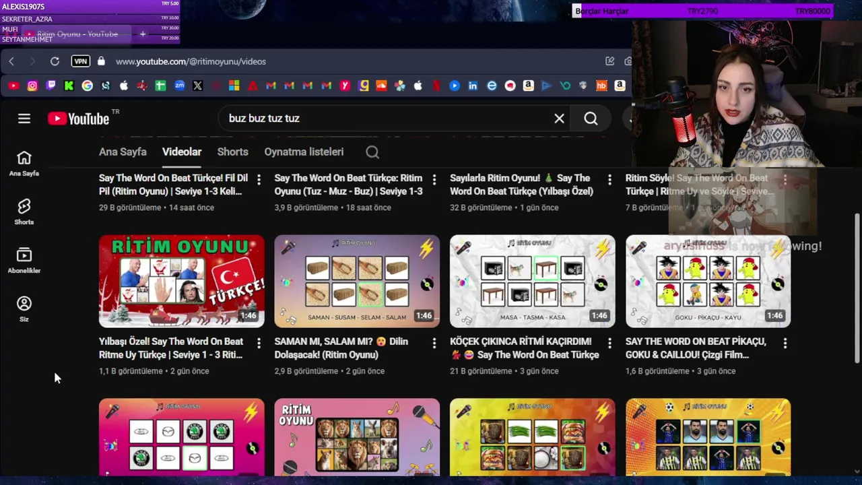
Task: Play the lions and animals Ritim Oyunu thumbnail
Action: pyautogui.click(x=357, y=437)
